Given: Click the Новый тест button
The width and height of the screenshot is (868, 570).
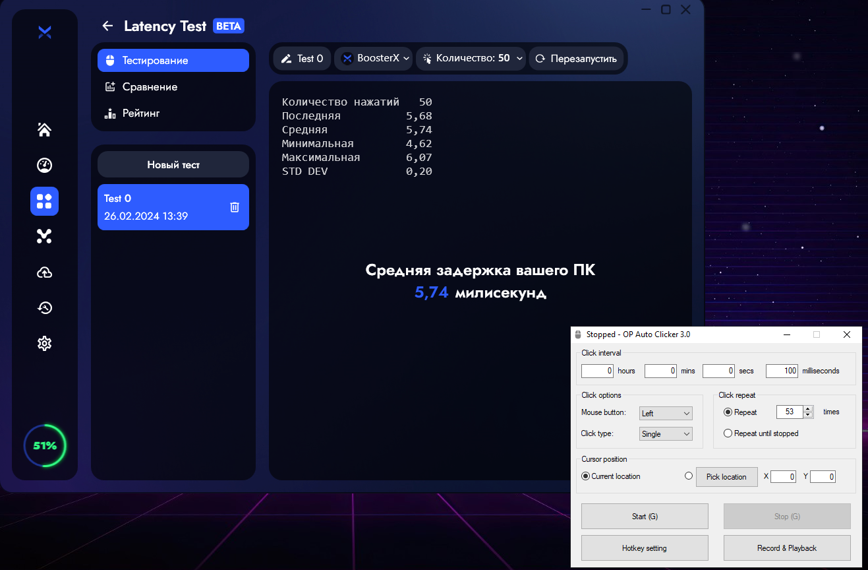Looking at the screenshot, I should coord(173,164).
